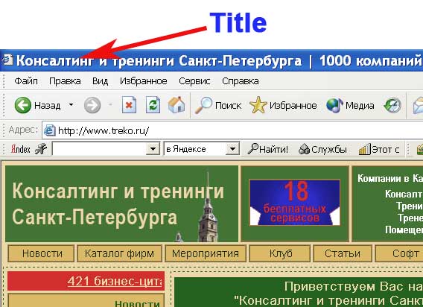Click the page icon in address bar
423x307 pixels.
click(x=50, y=130)
